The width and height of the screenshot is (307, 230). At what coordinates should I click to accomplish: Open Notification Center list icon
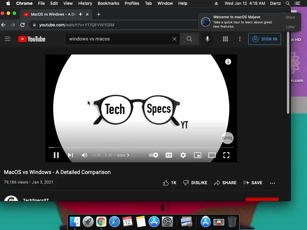point(297,3)
